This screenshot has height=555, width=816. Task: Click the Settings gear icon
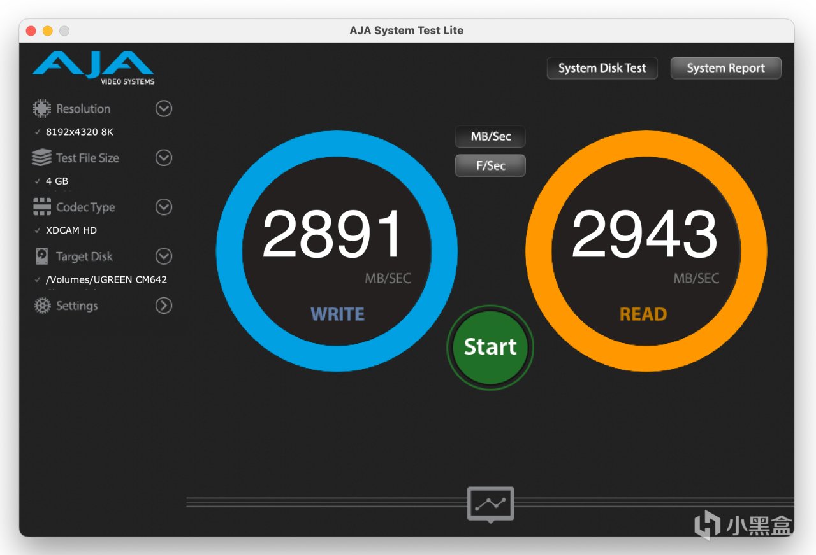pyautogui.click(x=42, y=306)
